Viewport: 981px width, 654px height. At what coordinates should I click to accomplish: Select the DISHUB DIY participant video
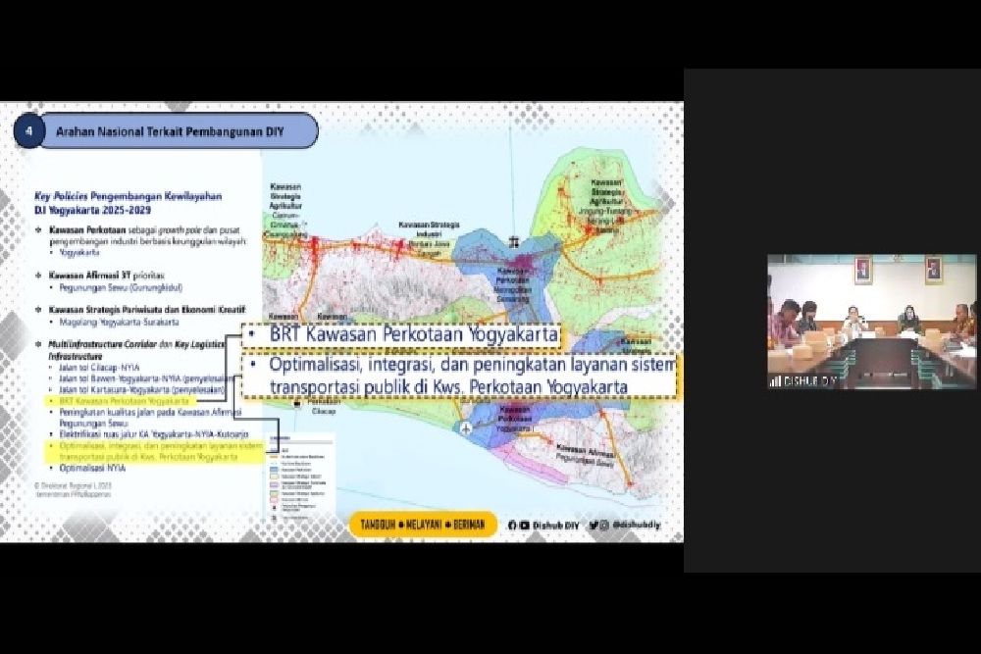(x=871, y=322)
